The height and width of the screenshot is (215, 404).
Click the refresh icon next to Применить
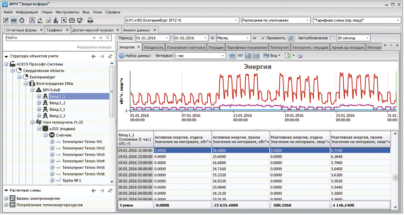[291, 38]
